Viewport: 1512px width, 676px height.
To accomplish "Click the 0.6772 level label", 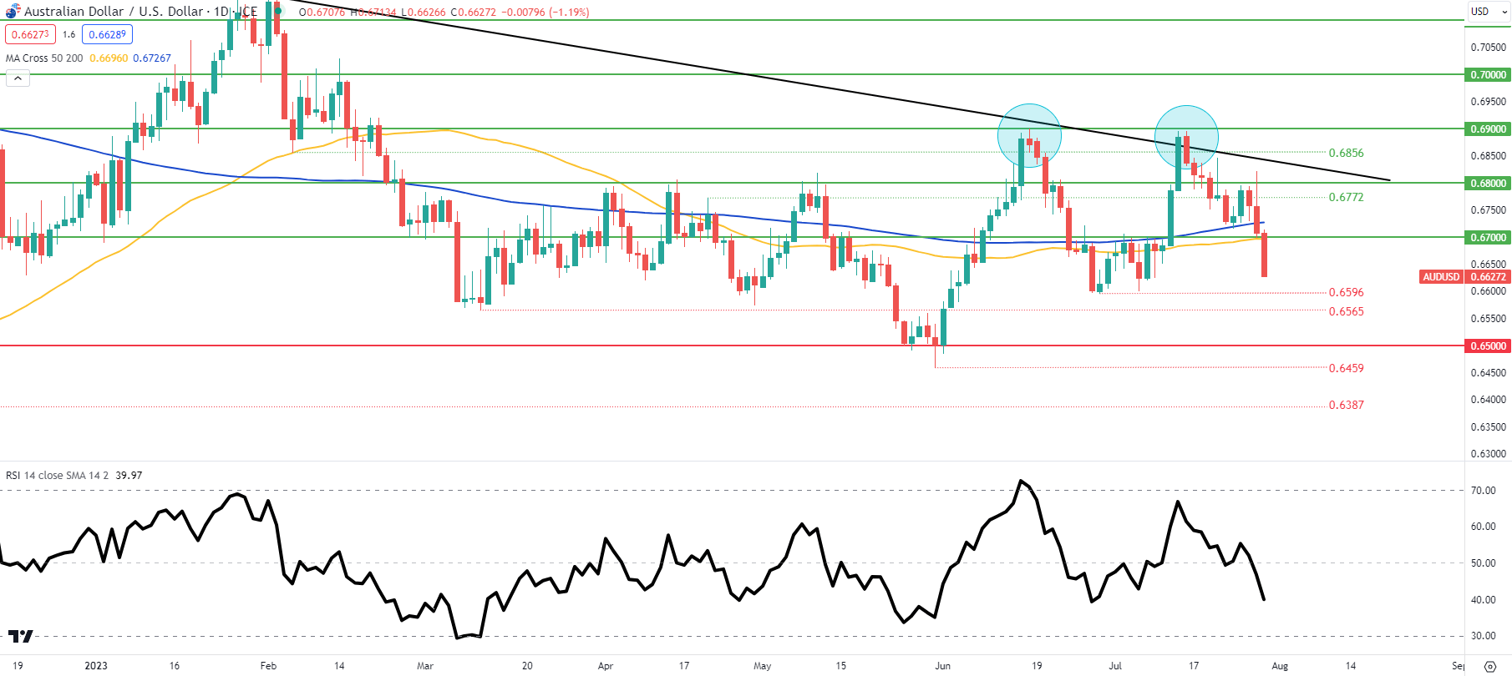I will tap(1346, 197).
